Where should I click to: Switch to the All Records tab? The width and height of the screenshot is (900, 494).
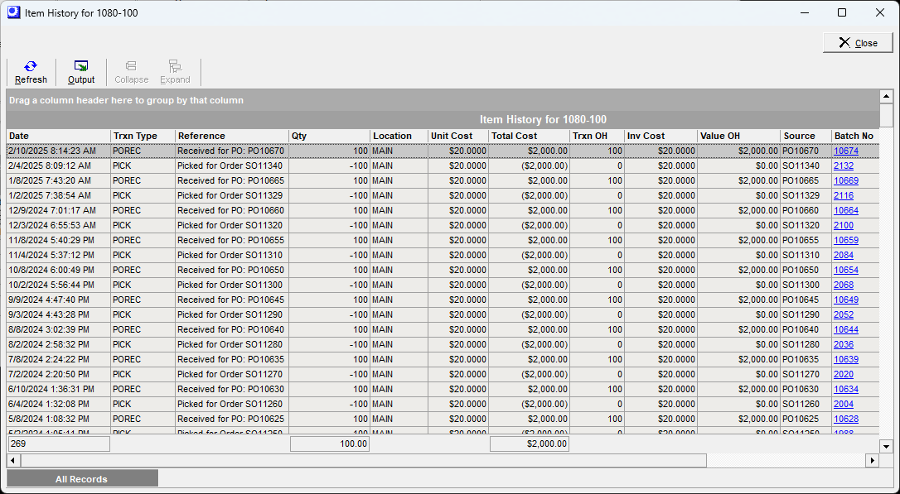pyautogui.click(x=80, y=477)
